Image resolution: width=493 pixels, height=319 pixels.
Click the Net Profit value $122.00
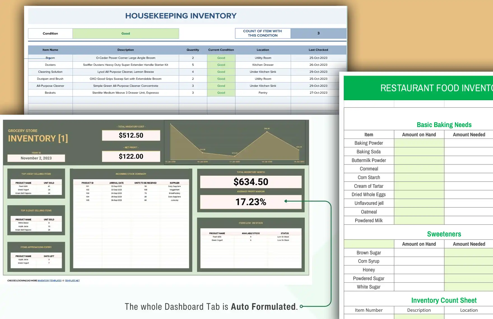131,156
